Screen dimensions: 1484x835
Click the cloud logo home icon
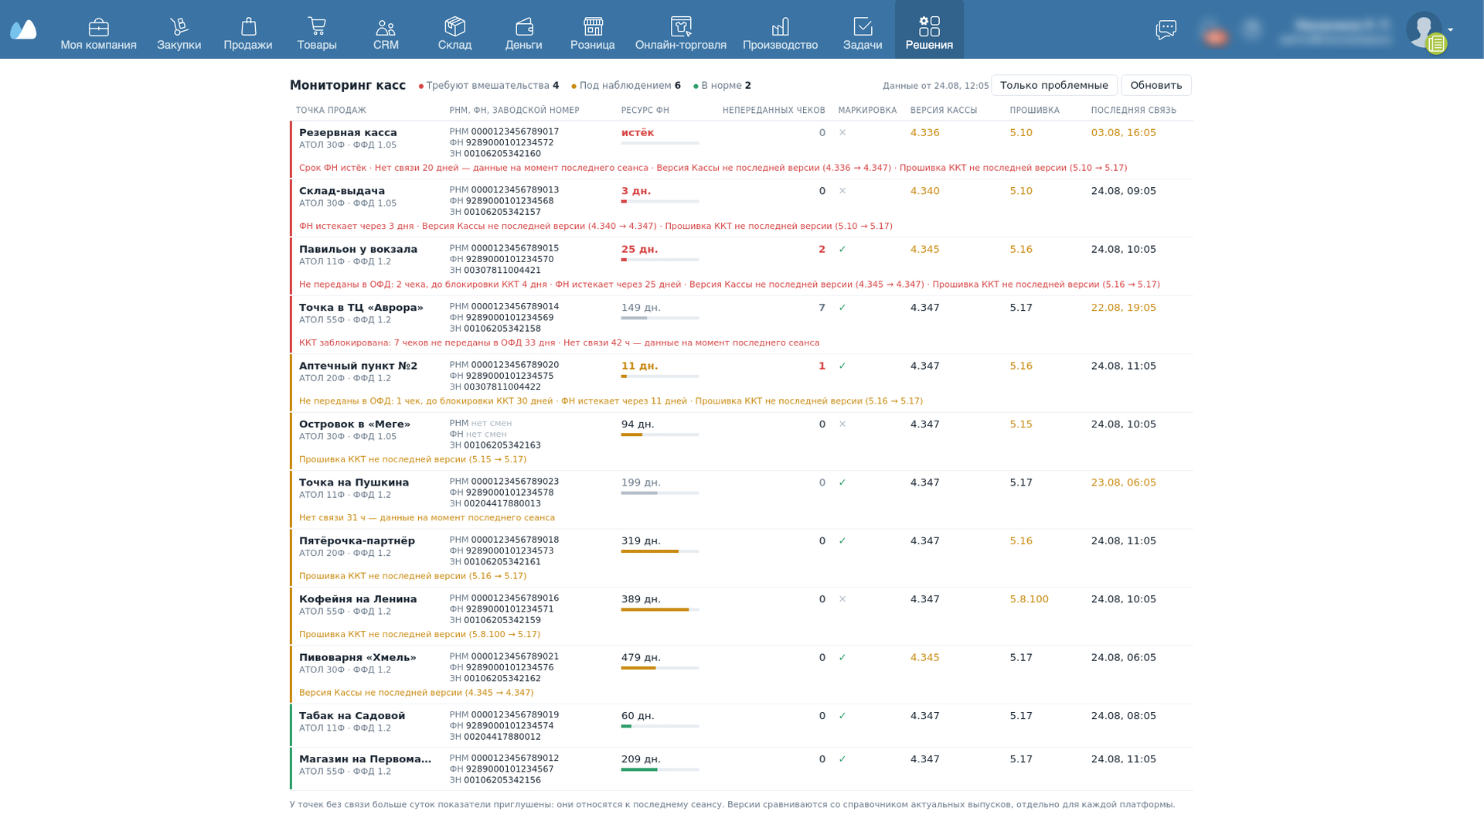[23, 29]
